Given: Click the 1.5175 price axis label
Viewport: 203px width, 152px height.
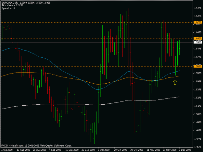Looking at the screenshot, I should [198, 106].
